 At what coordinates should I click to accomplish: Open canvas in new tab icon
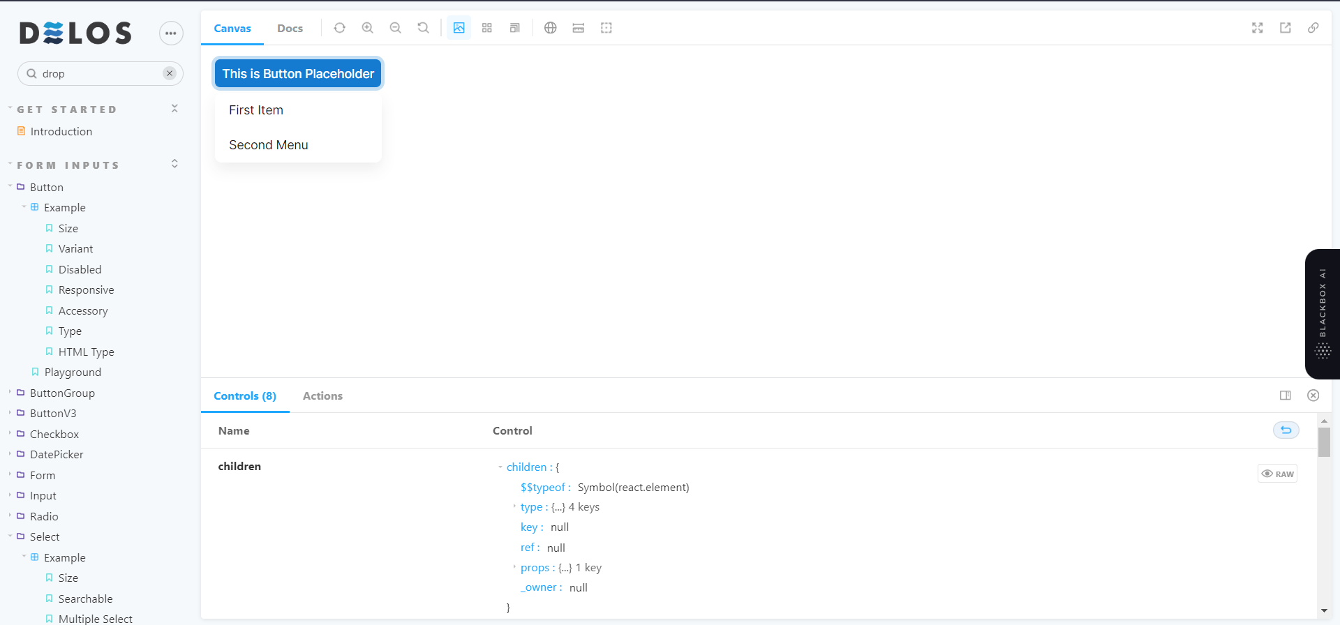click(x=1286, y=28)
